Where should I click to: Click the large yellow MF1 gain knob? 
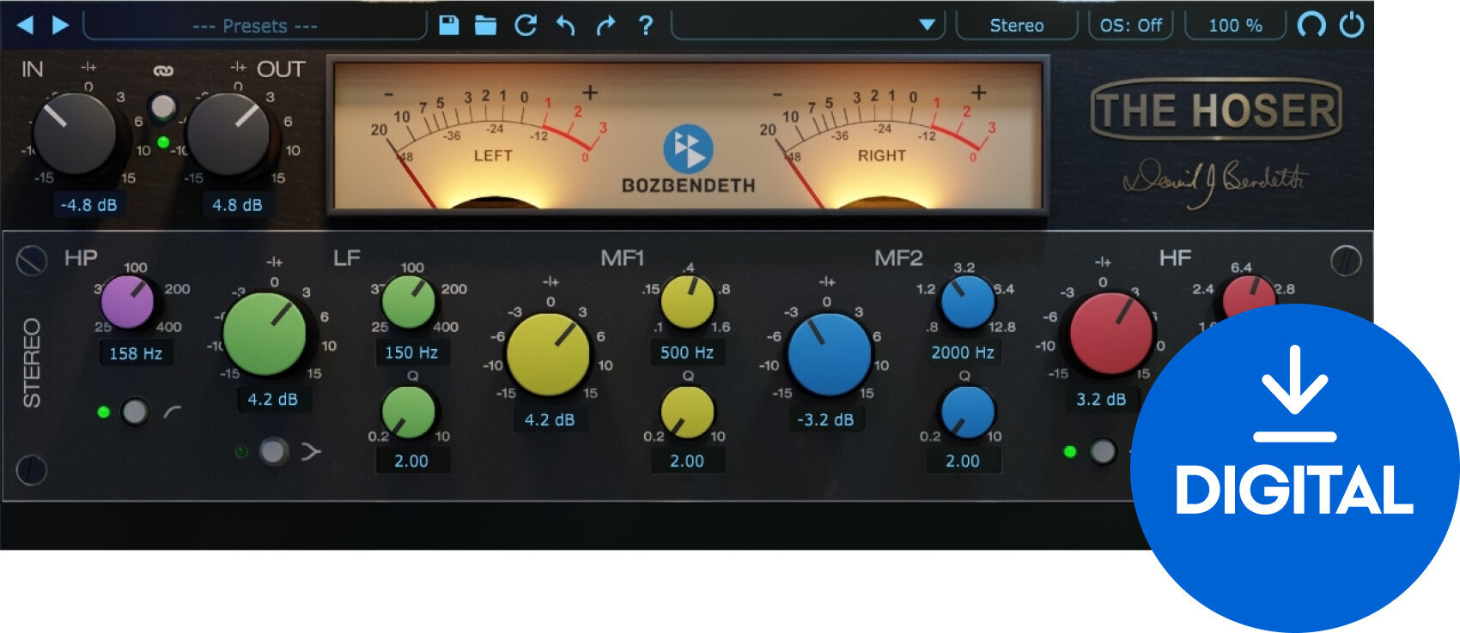548,355
